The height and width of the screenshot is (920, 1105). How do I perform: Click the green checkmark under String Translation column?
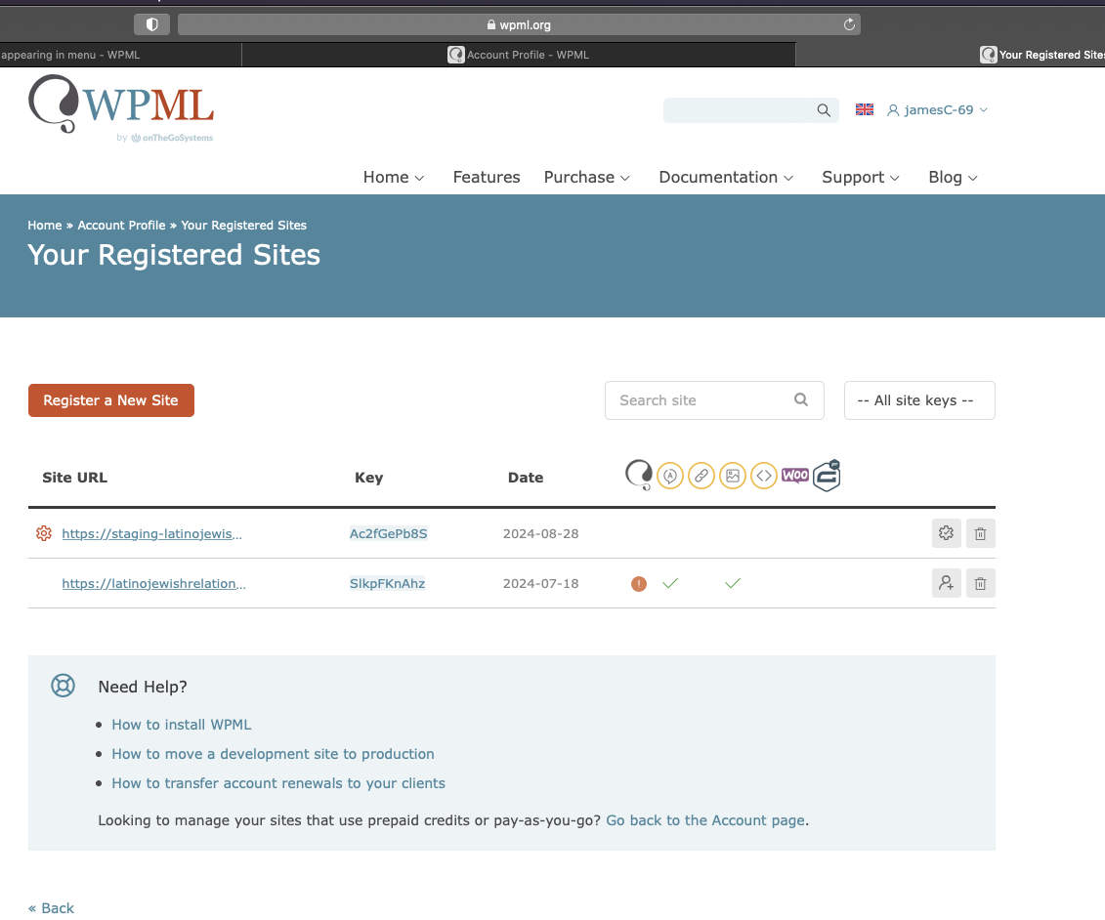click(x=670, y=583)
